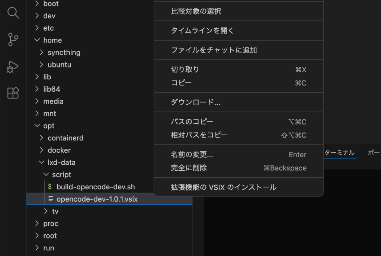
Task: Collapse the lxd-data folder
Action: click(41, 162)
